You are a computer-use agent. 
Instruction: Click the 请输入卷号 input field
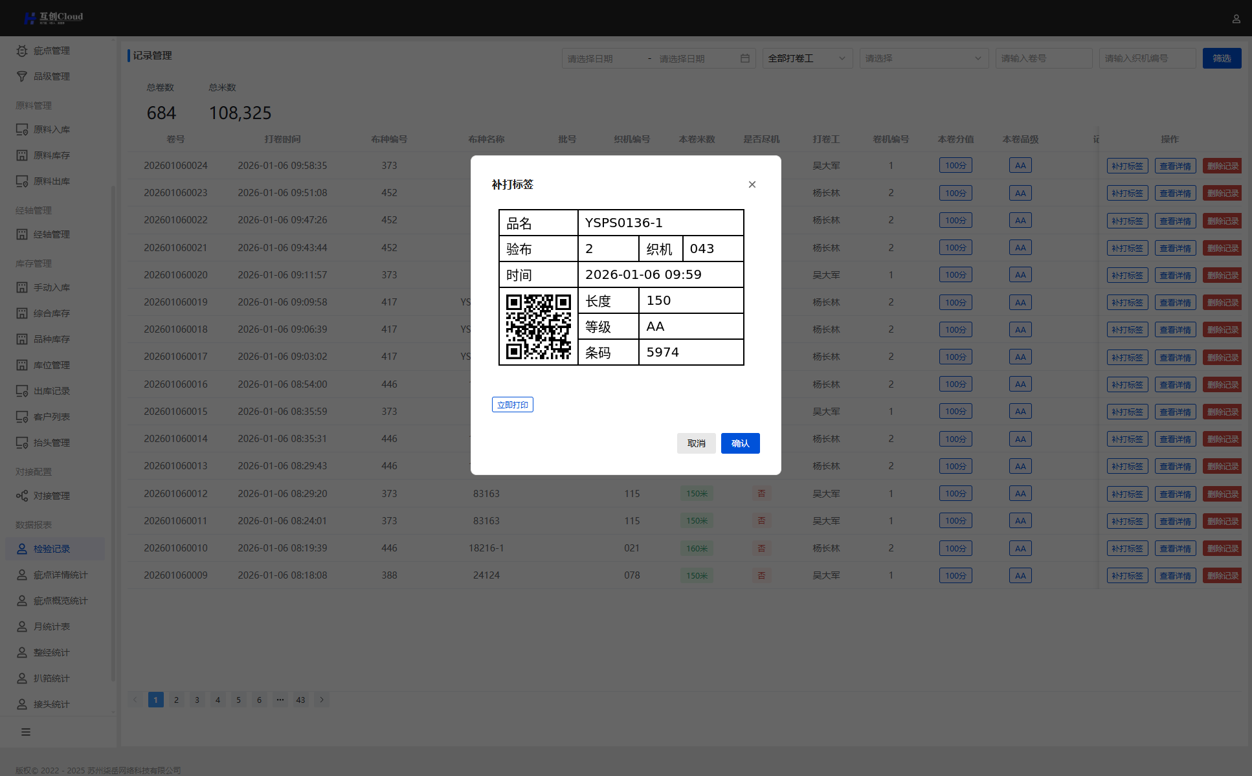coord(1043,58)
